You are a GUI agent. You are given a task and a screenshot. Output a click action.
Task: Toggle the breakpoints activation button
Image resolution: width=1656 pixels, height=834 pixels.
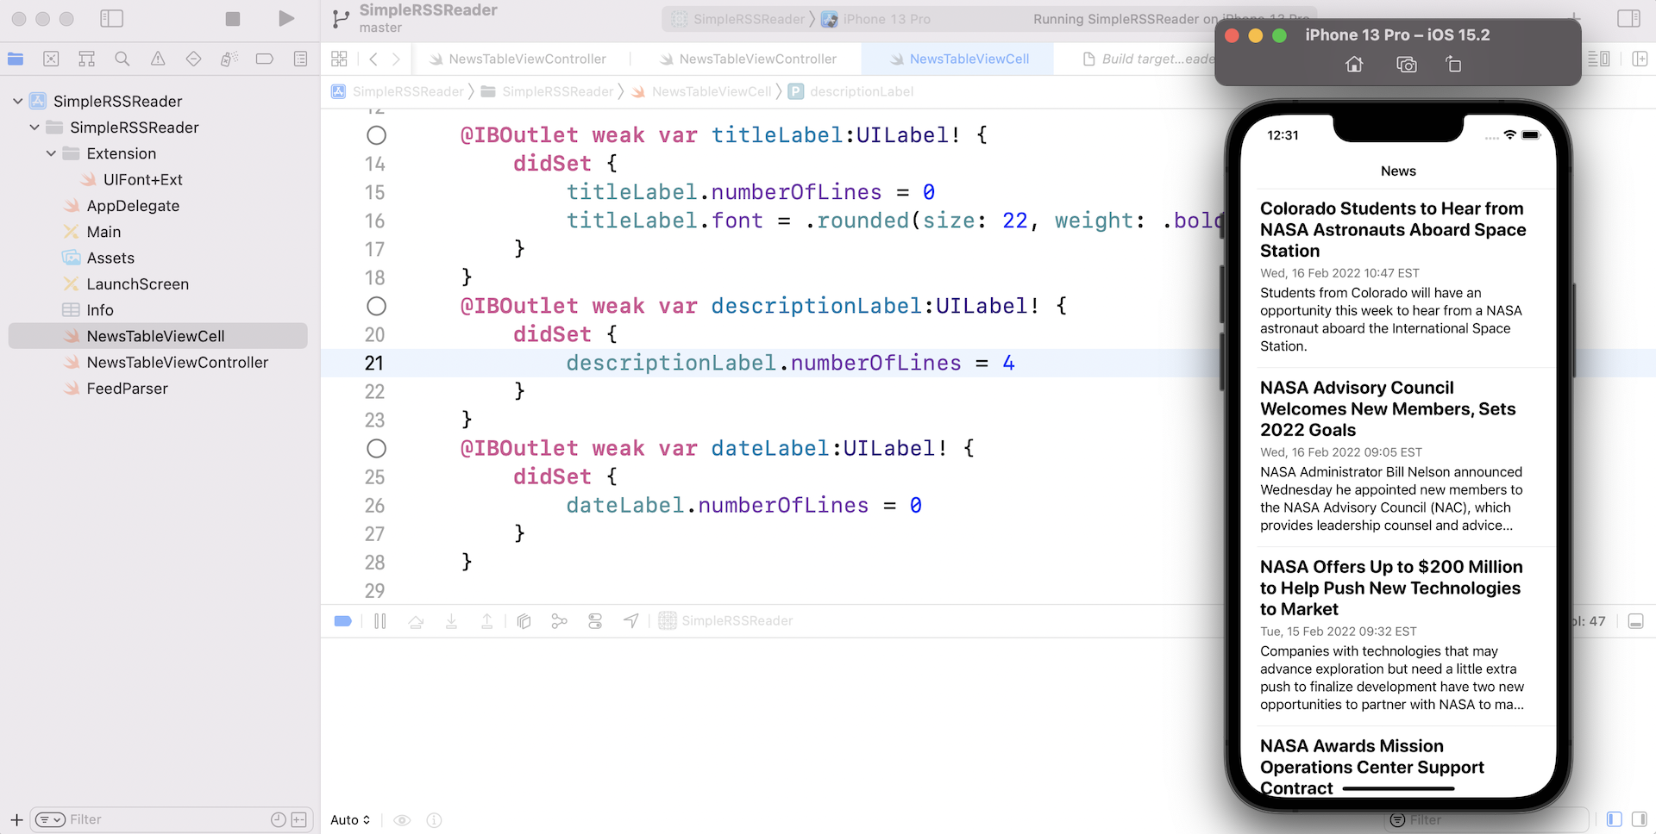[x=342, y=621]
